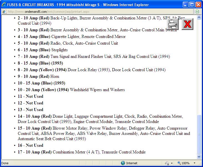
Task: Click the "2 - 10 Amp (Red)" fuse entry
Action: click(101, 20)
